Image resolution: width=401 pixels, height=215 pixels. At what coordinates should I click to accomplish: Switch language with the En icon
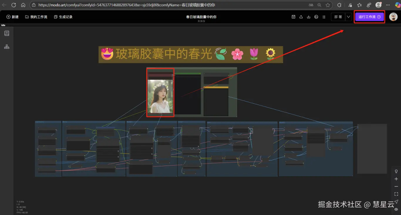point(316,17)
